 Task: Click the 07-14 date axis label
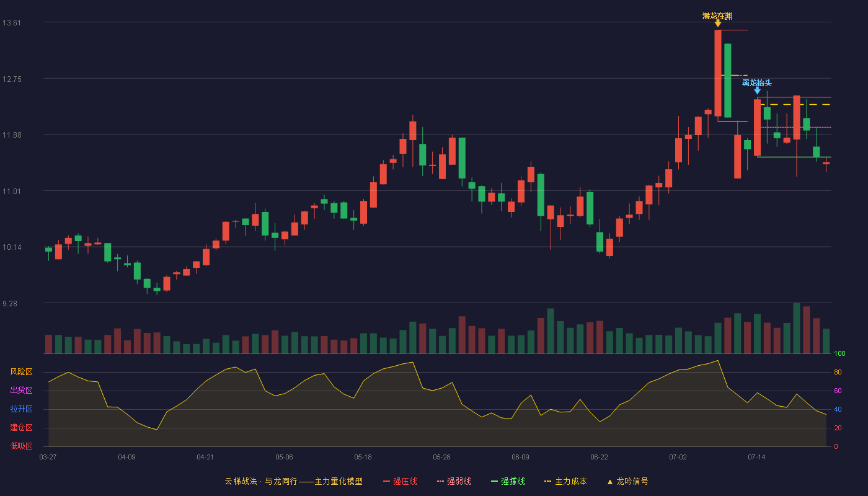tap(756, 457)
